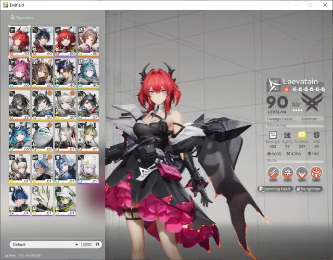Open the first slash-shaped skill icon
Image resolution: width=333 pixels, height=260 pixels.
coord(273,172)
